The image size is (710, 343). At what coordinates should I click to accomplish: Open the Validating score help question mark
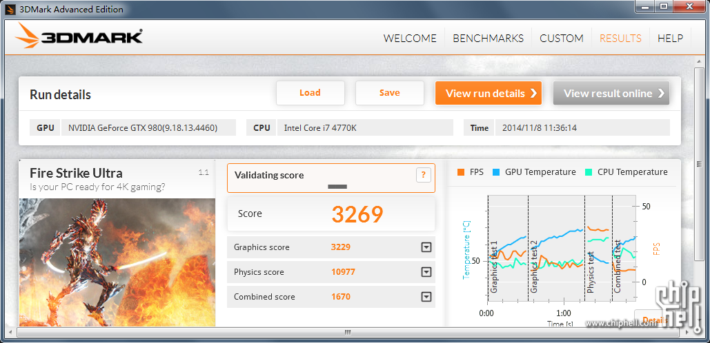click(x=424, y=175)
